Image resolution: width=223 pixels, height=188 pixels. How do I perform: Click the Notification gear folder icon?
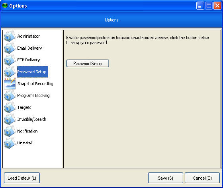pyautogui.click(x=10, y=131)
